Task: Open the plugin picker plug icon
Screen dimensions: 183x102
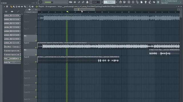Action: 146,2
